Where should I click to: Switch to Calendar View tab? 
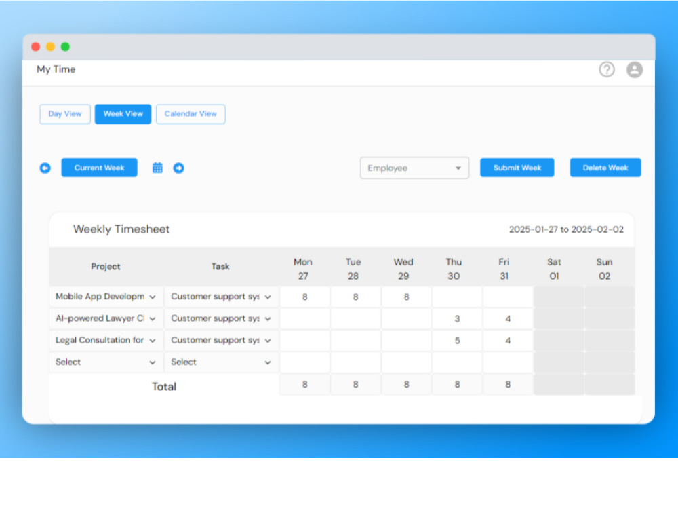coord(191,114)
